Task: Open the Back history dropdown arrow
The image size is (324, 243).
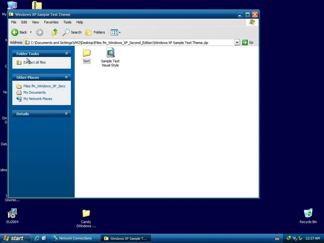Action: pyautogui.click(x=31, y=32)
